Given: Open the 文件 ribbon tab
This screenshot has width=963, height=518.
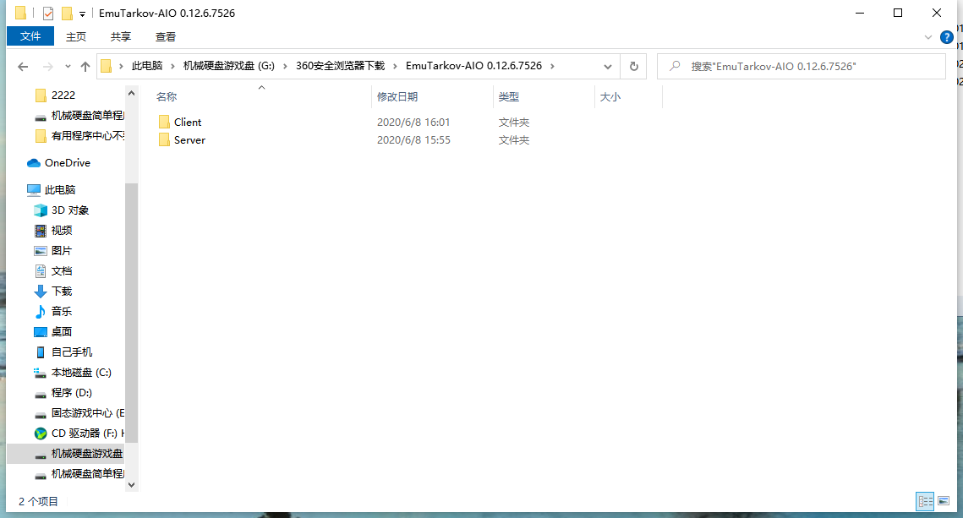Looking at the screenshot, I should click(x=30, y=36).
